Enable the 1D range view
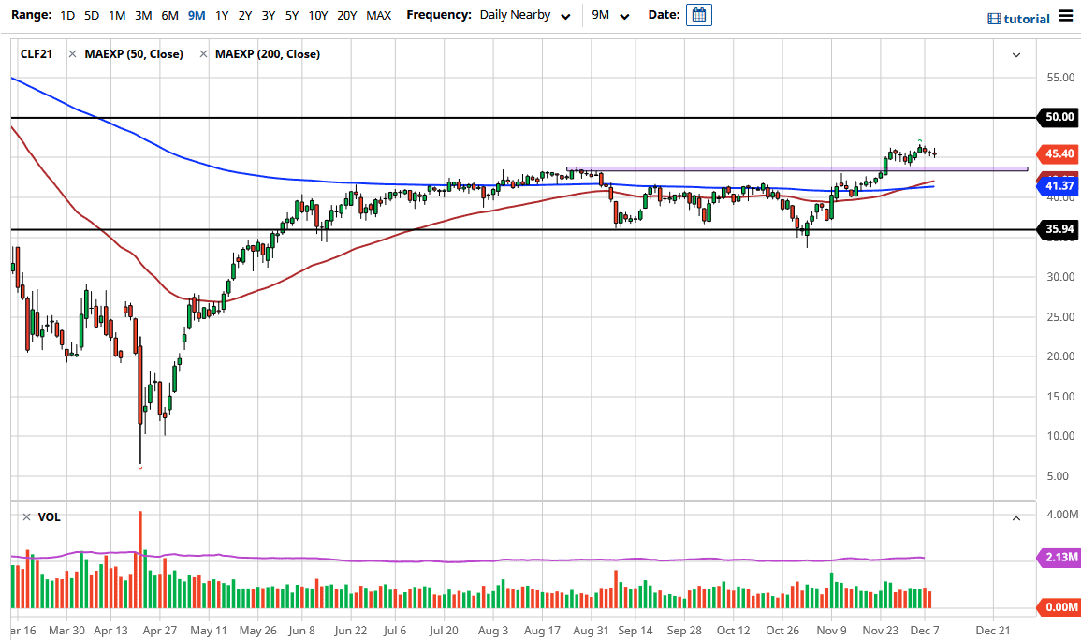The image size is (1081, 640). pyautogui.click(x=66, y=15)
